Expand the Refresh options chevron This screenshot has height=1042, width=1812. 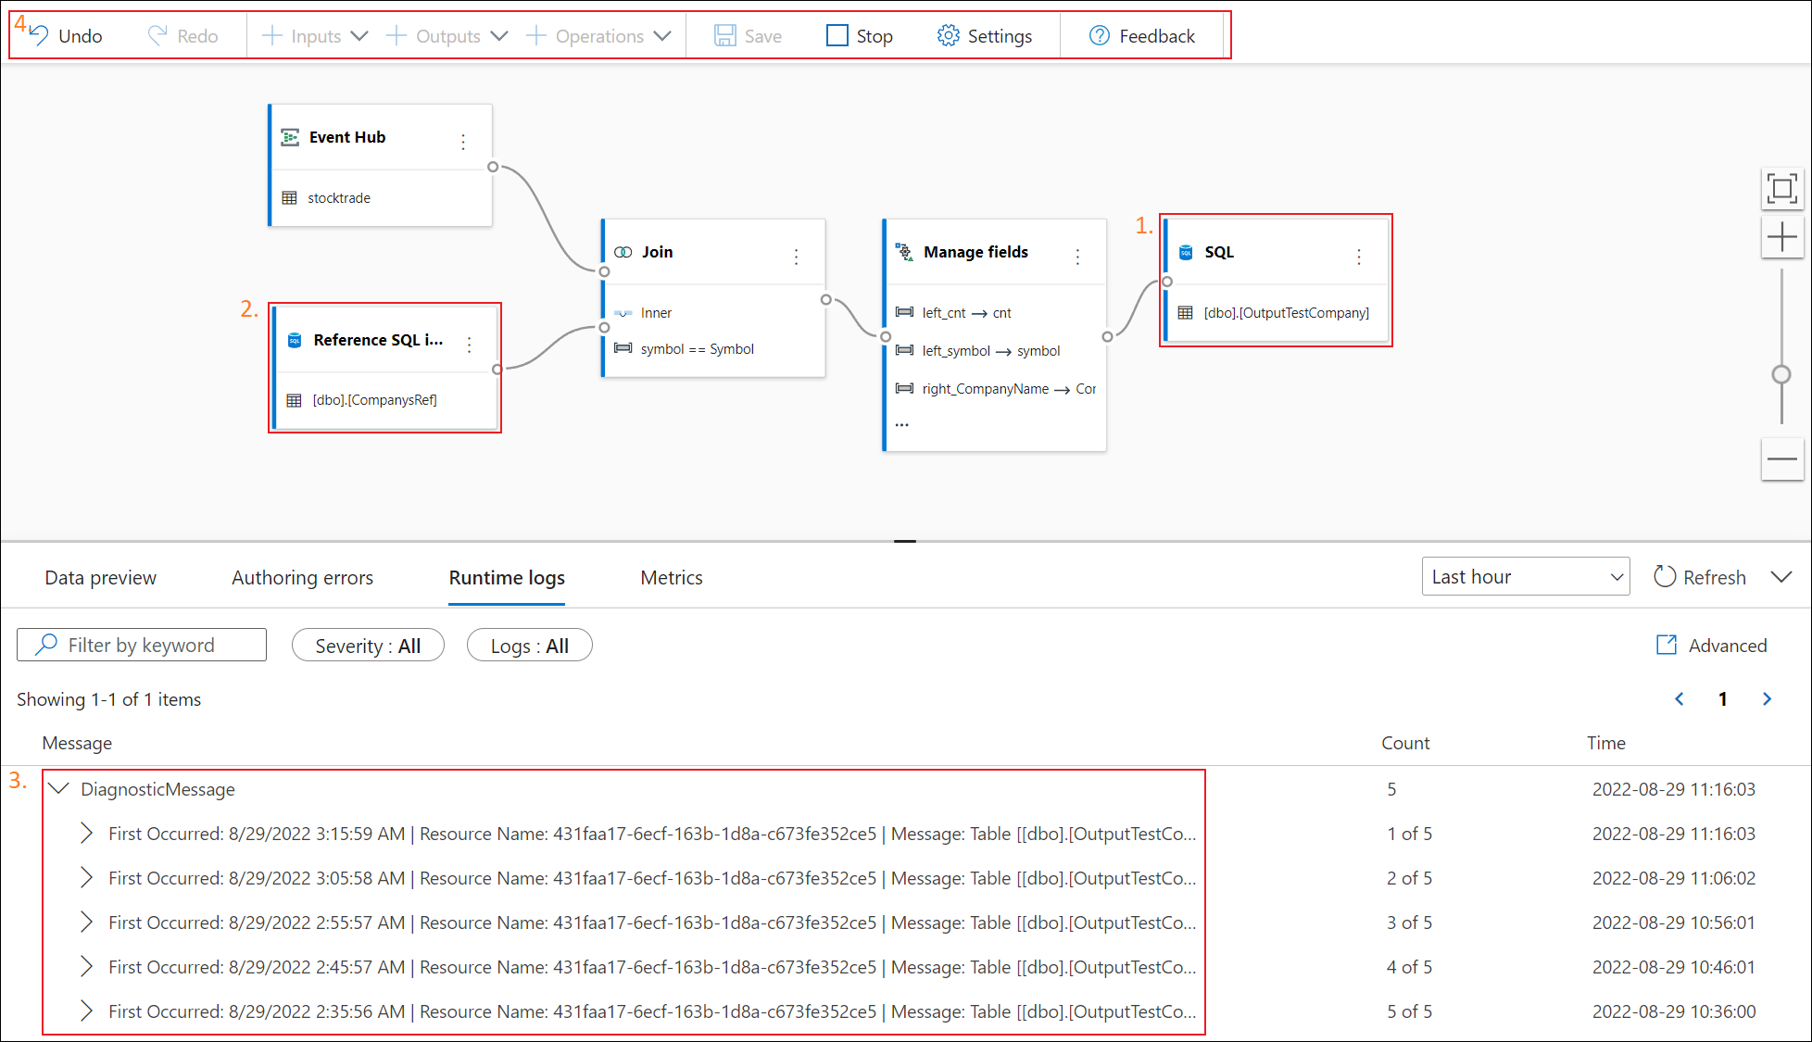point(1781,577)
